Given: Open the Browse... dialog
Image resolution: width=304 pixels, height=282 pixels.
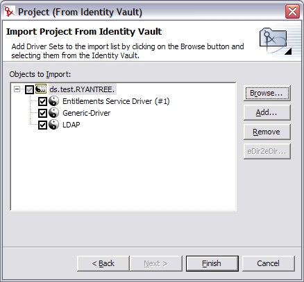Looking at the screenshot, I should coord(267,93).
